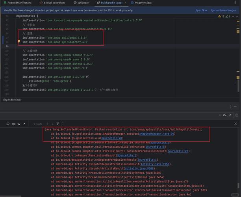
Task: Click line 'com.getui:gtsdk:3.3.7.0'
Action: click(56, 77)
